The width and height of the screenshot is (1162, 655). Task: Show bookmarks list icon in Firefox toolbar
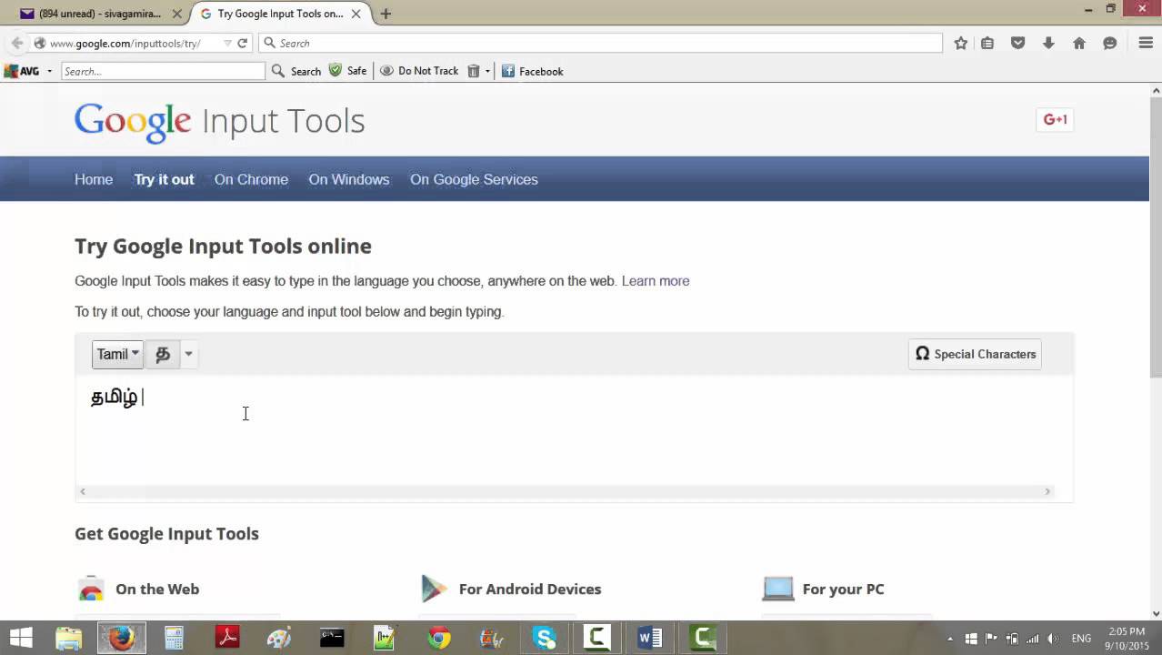pyautogui.click(x=987, y=43)
